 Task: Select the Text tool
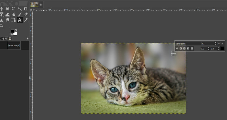click(x=20, y=20)
